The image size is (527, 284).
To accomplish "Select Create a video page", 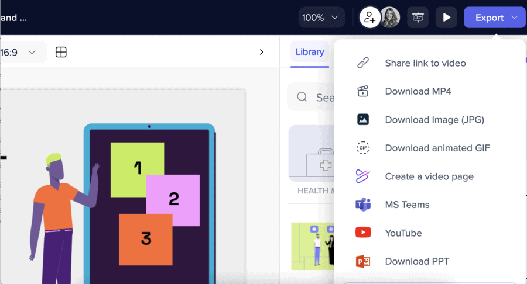I will point(429,176).
